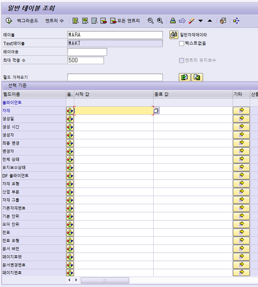Screen dimensions: 258x287
Task: Click multiple selection arrow for 기존자재번호 row
Action: (241, 208)
